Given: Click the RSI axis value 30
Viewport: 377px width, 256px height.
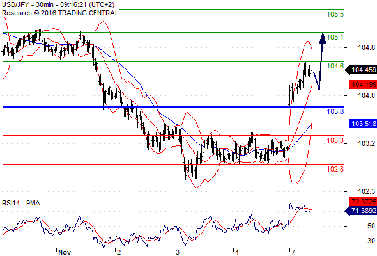Looking at the screenshot, I should click(371, 241).
